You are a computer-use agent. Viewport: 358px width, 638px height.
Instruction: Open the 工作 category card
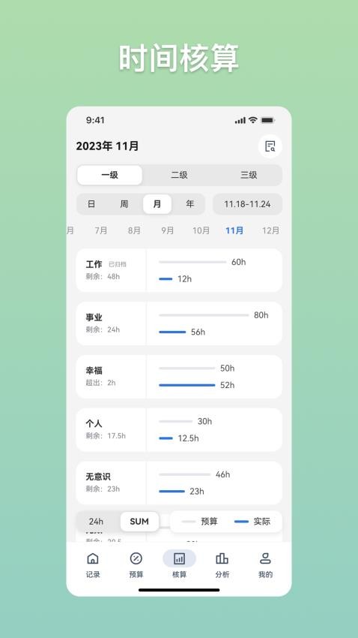[x=179, y=270]
